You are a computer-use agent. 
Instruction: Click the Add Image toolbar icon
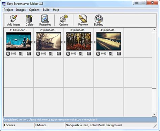14,19
